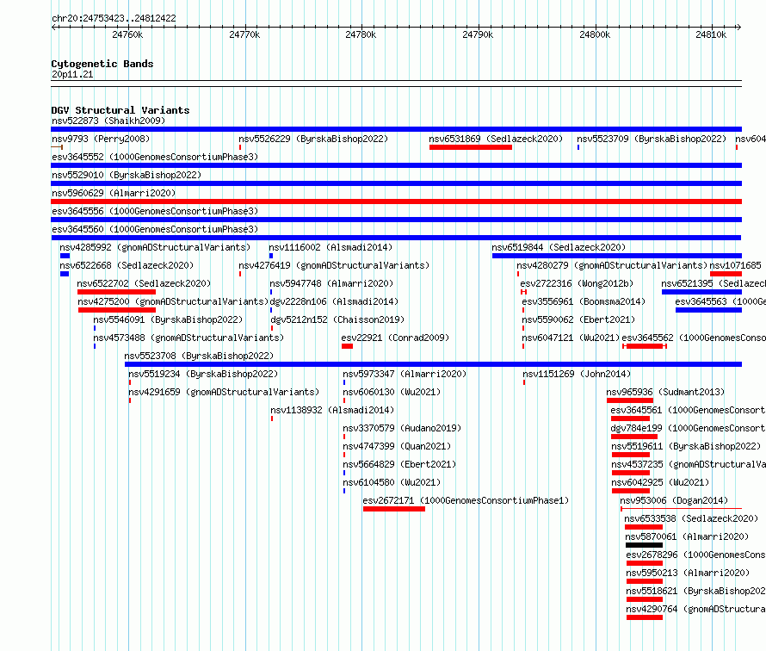This screenshot has width=766, height=651.
Task: Click the Cytogenetic Bands track title
Action: coord(102,64)
